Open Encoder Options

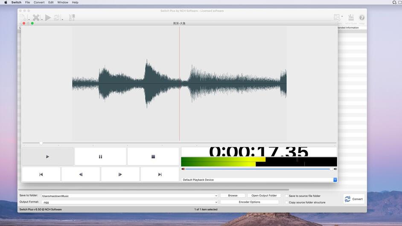pyautogui.click(x=250, y=202)
